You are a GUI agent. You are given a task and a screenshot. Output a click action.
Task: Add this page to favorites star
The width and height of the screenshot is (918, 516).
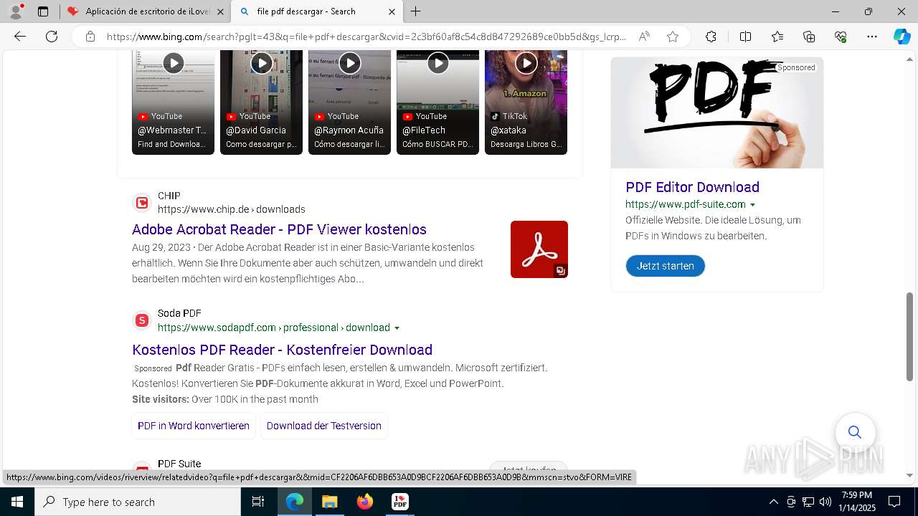click(673, 37)
